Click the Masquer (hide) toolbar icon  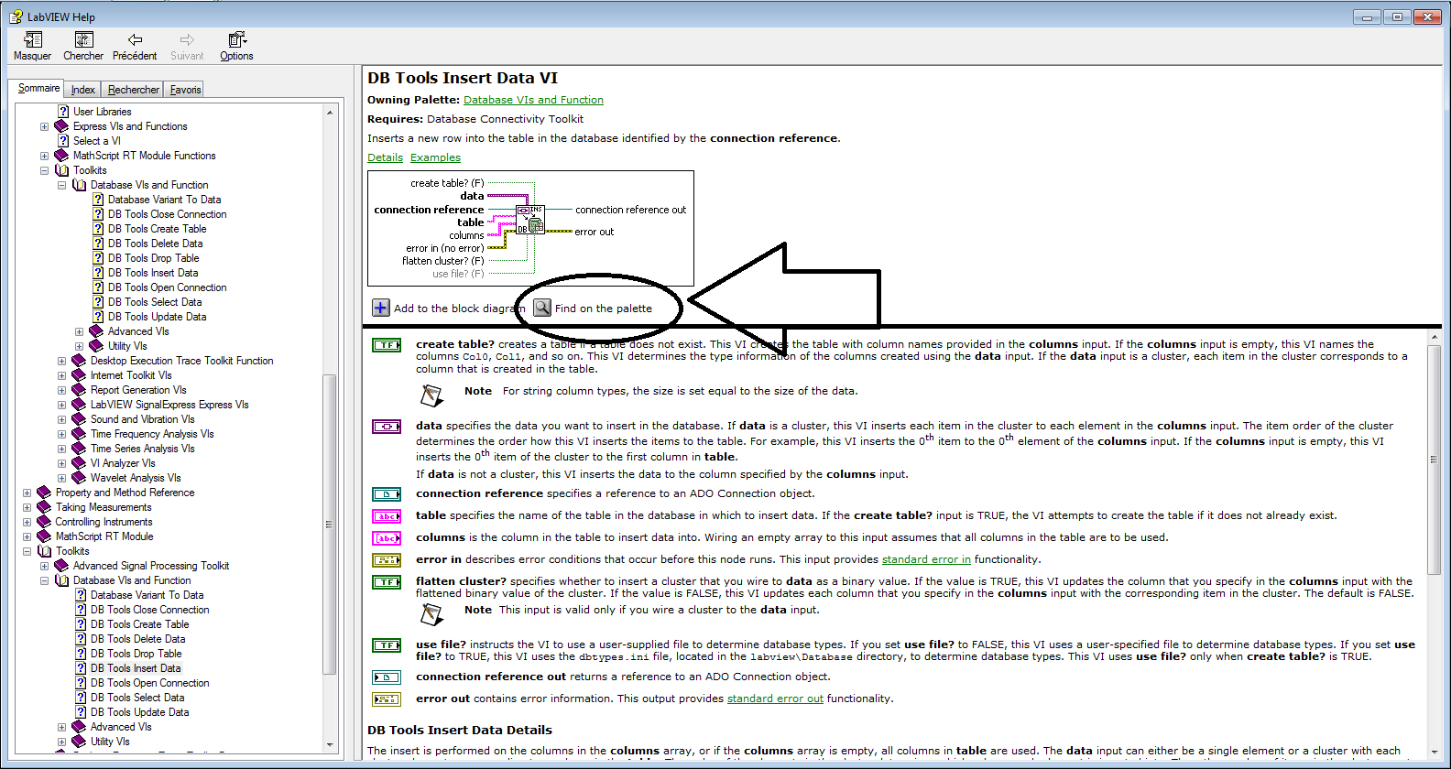click(32, 39)
